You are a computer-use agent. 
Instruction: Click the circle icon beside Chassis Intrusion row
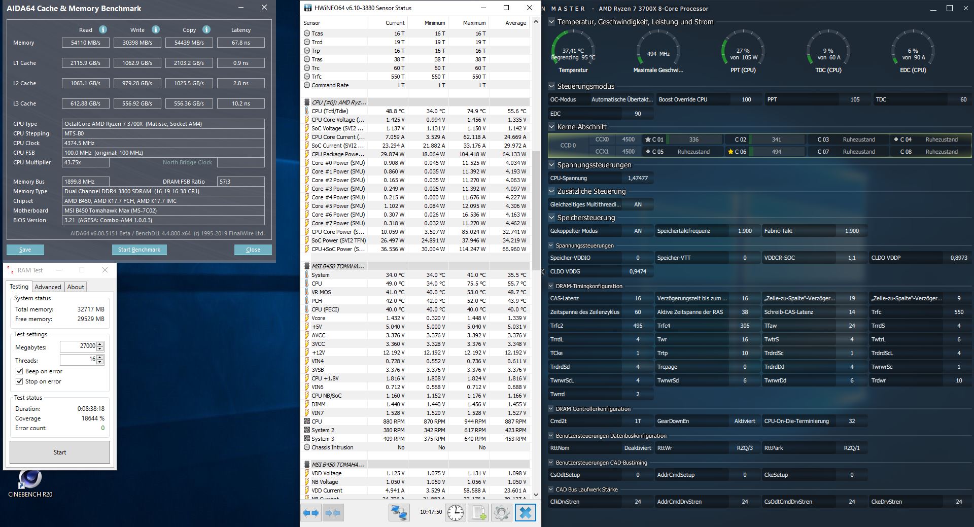click(307, 447)
